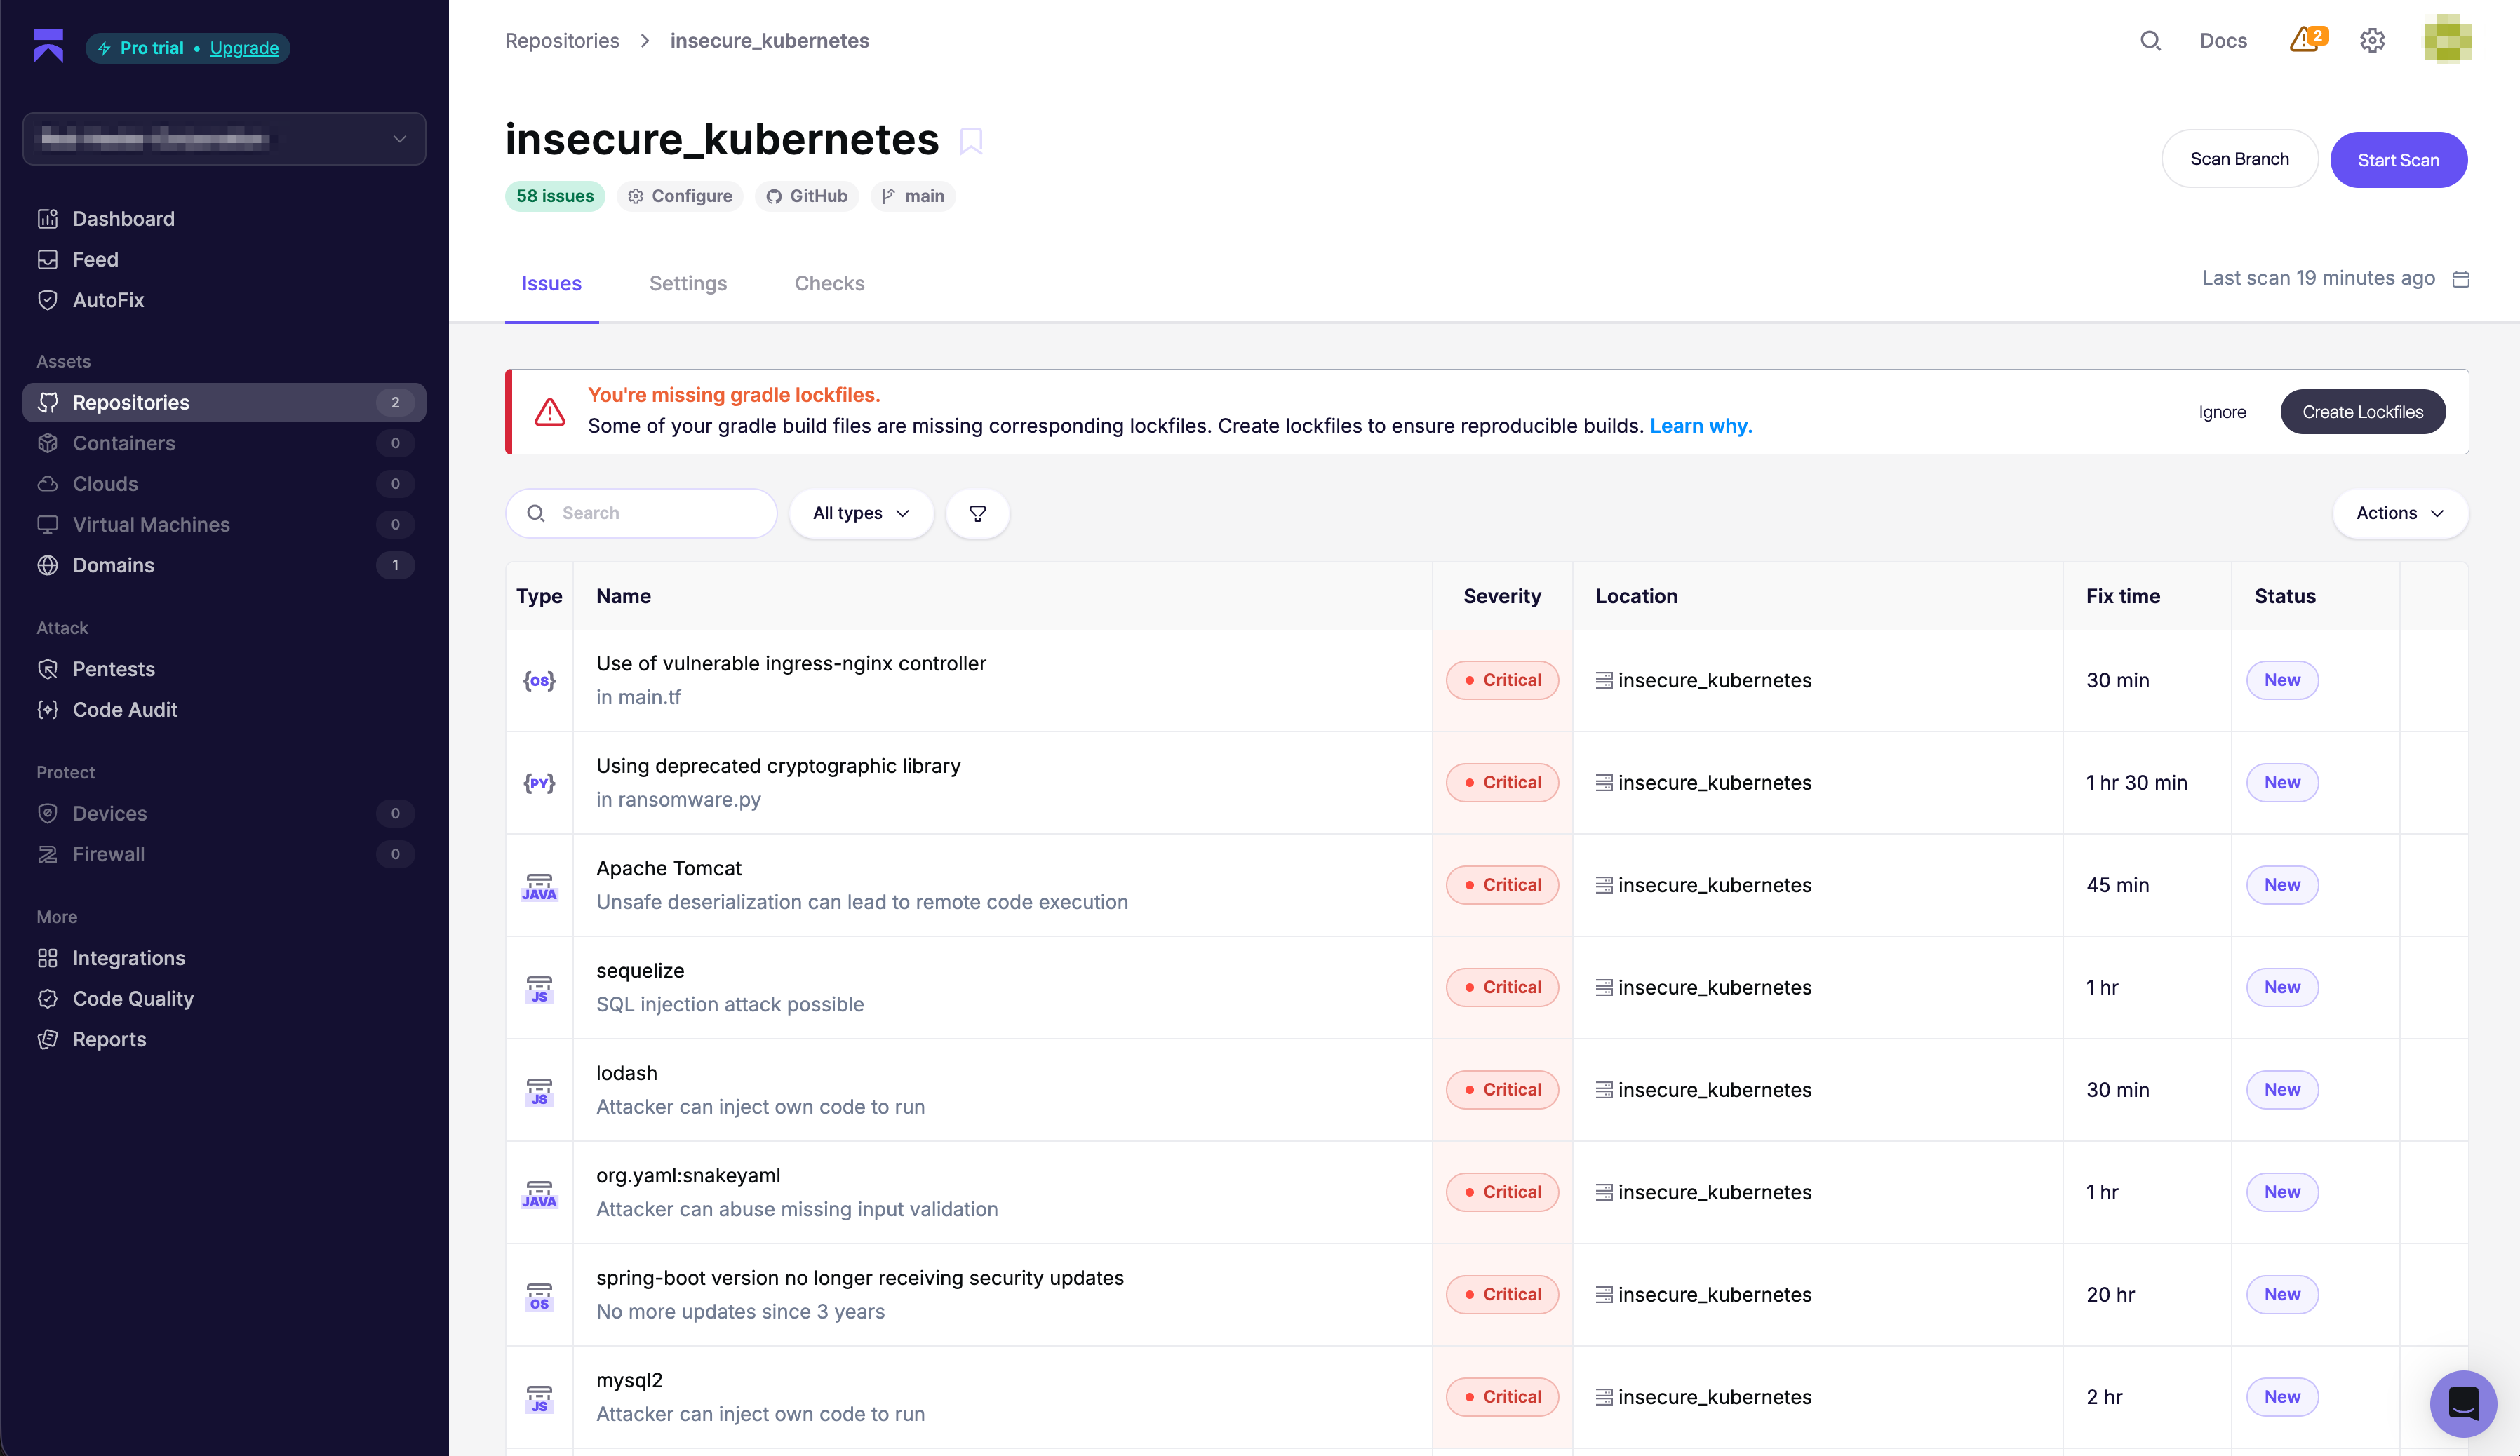Switch to the Checks tab
This screenshot has width=2520, height=1456.
829,283
